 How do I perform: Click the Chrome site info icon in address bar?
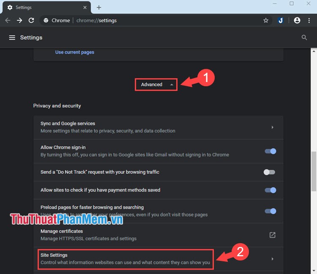pyautogui.click(x=46, y=20)
